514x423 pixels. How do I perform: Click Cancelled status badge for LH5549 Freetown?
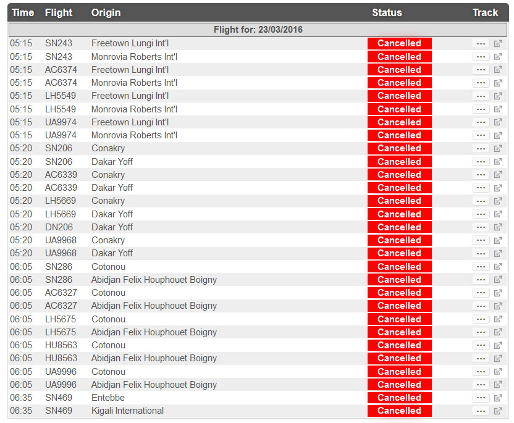coord(399,96)
